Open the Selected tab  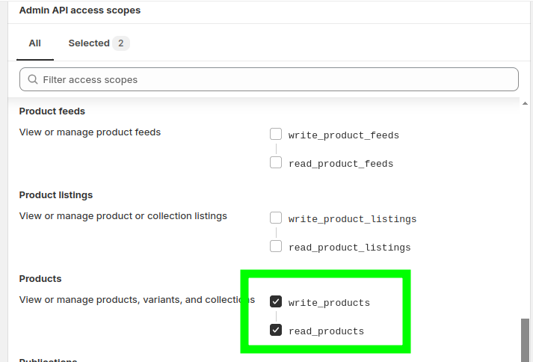click(x=89, y=43)
